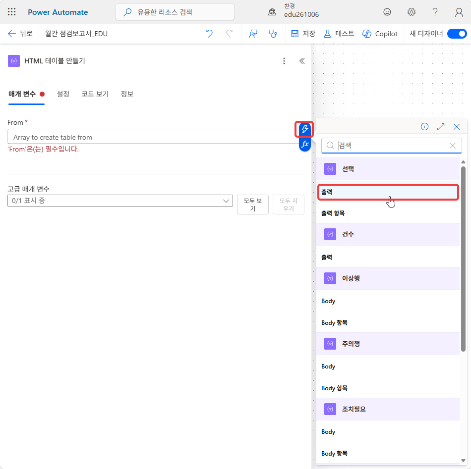Click the Power Automate home link
The image size is (471, 469).
point(58,12)
